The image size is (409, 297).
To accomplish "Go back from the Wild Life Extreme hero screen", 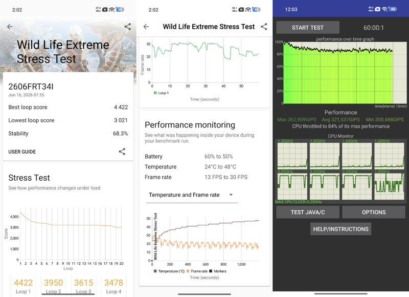I will [10, 27].
